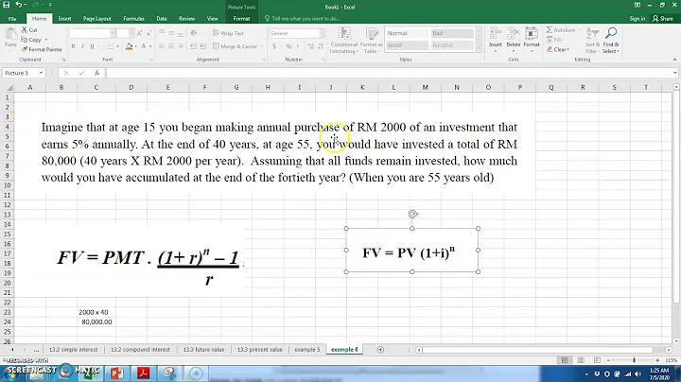Click the Bottom Align icon

point(181,33)
